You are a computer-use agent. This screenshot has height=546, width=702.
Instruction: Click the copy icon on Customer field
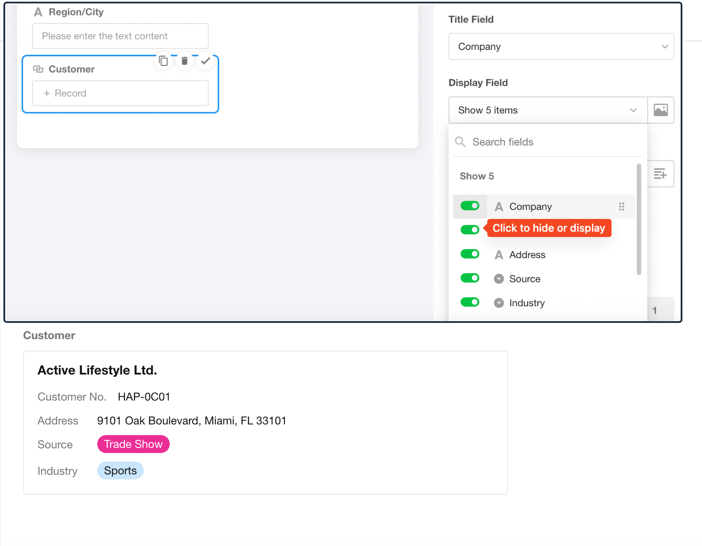point(163,61)
